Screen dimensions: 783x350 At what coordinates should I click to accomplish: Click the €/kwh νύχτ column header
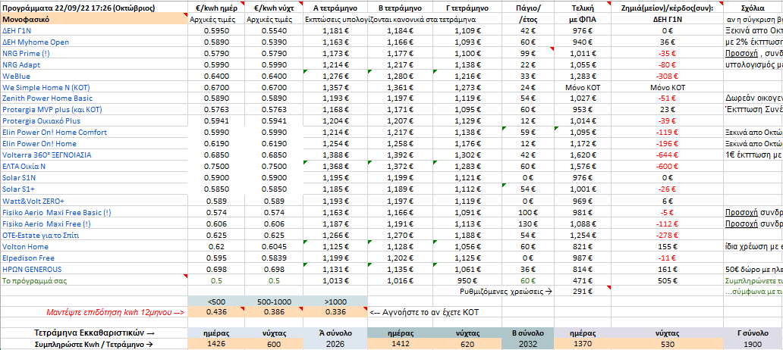(274, 8)
